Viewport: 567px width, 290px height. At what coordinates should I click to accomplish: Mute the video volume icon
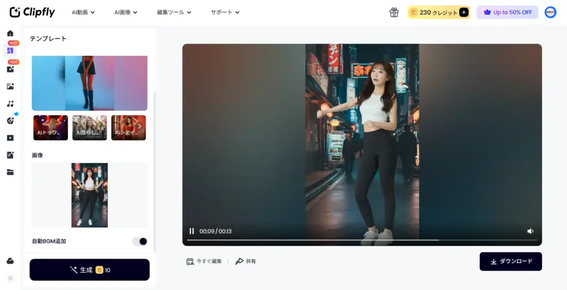click(530, 231)
